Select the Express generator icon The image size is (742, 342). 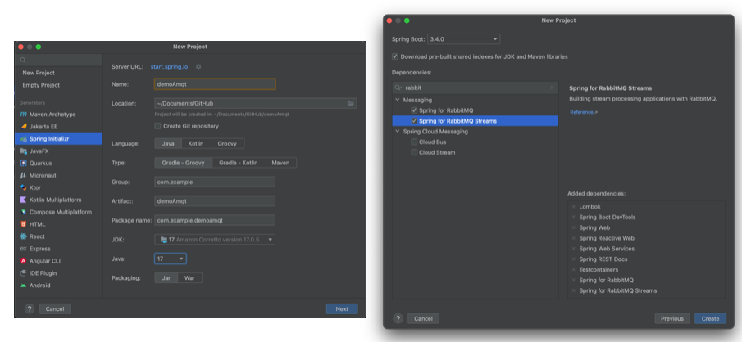pos(24,249)
